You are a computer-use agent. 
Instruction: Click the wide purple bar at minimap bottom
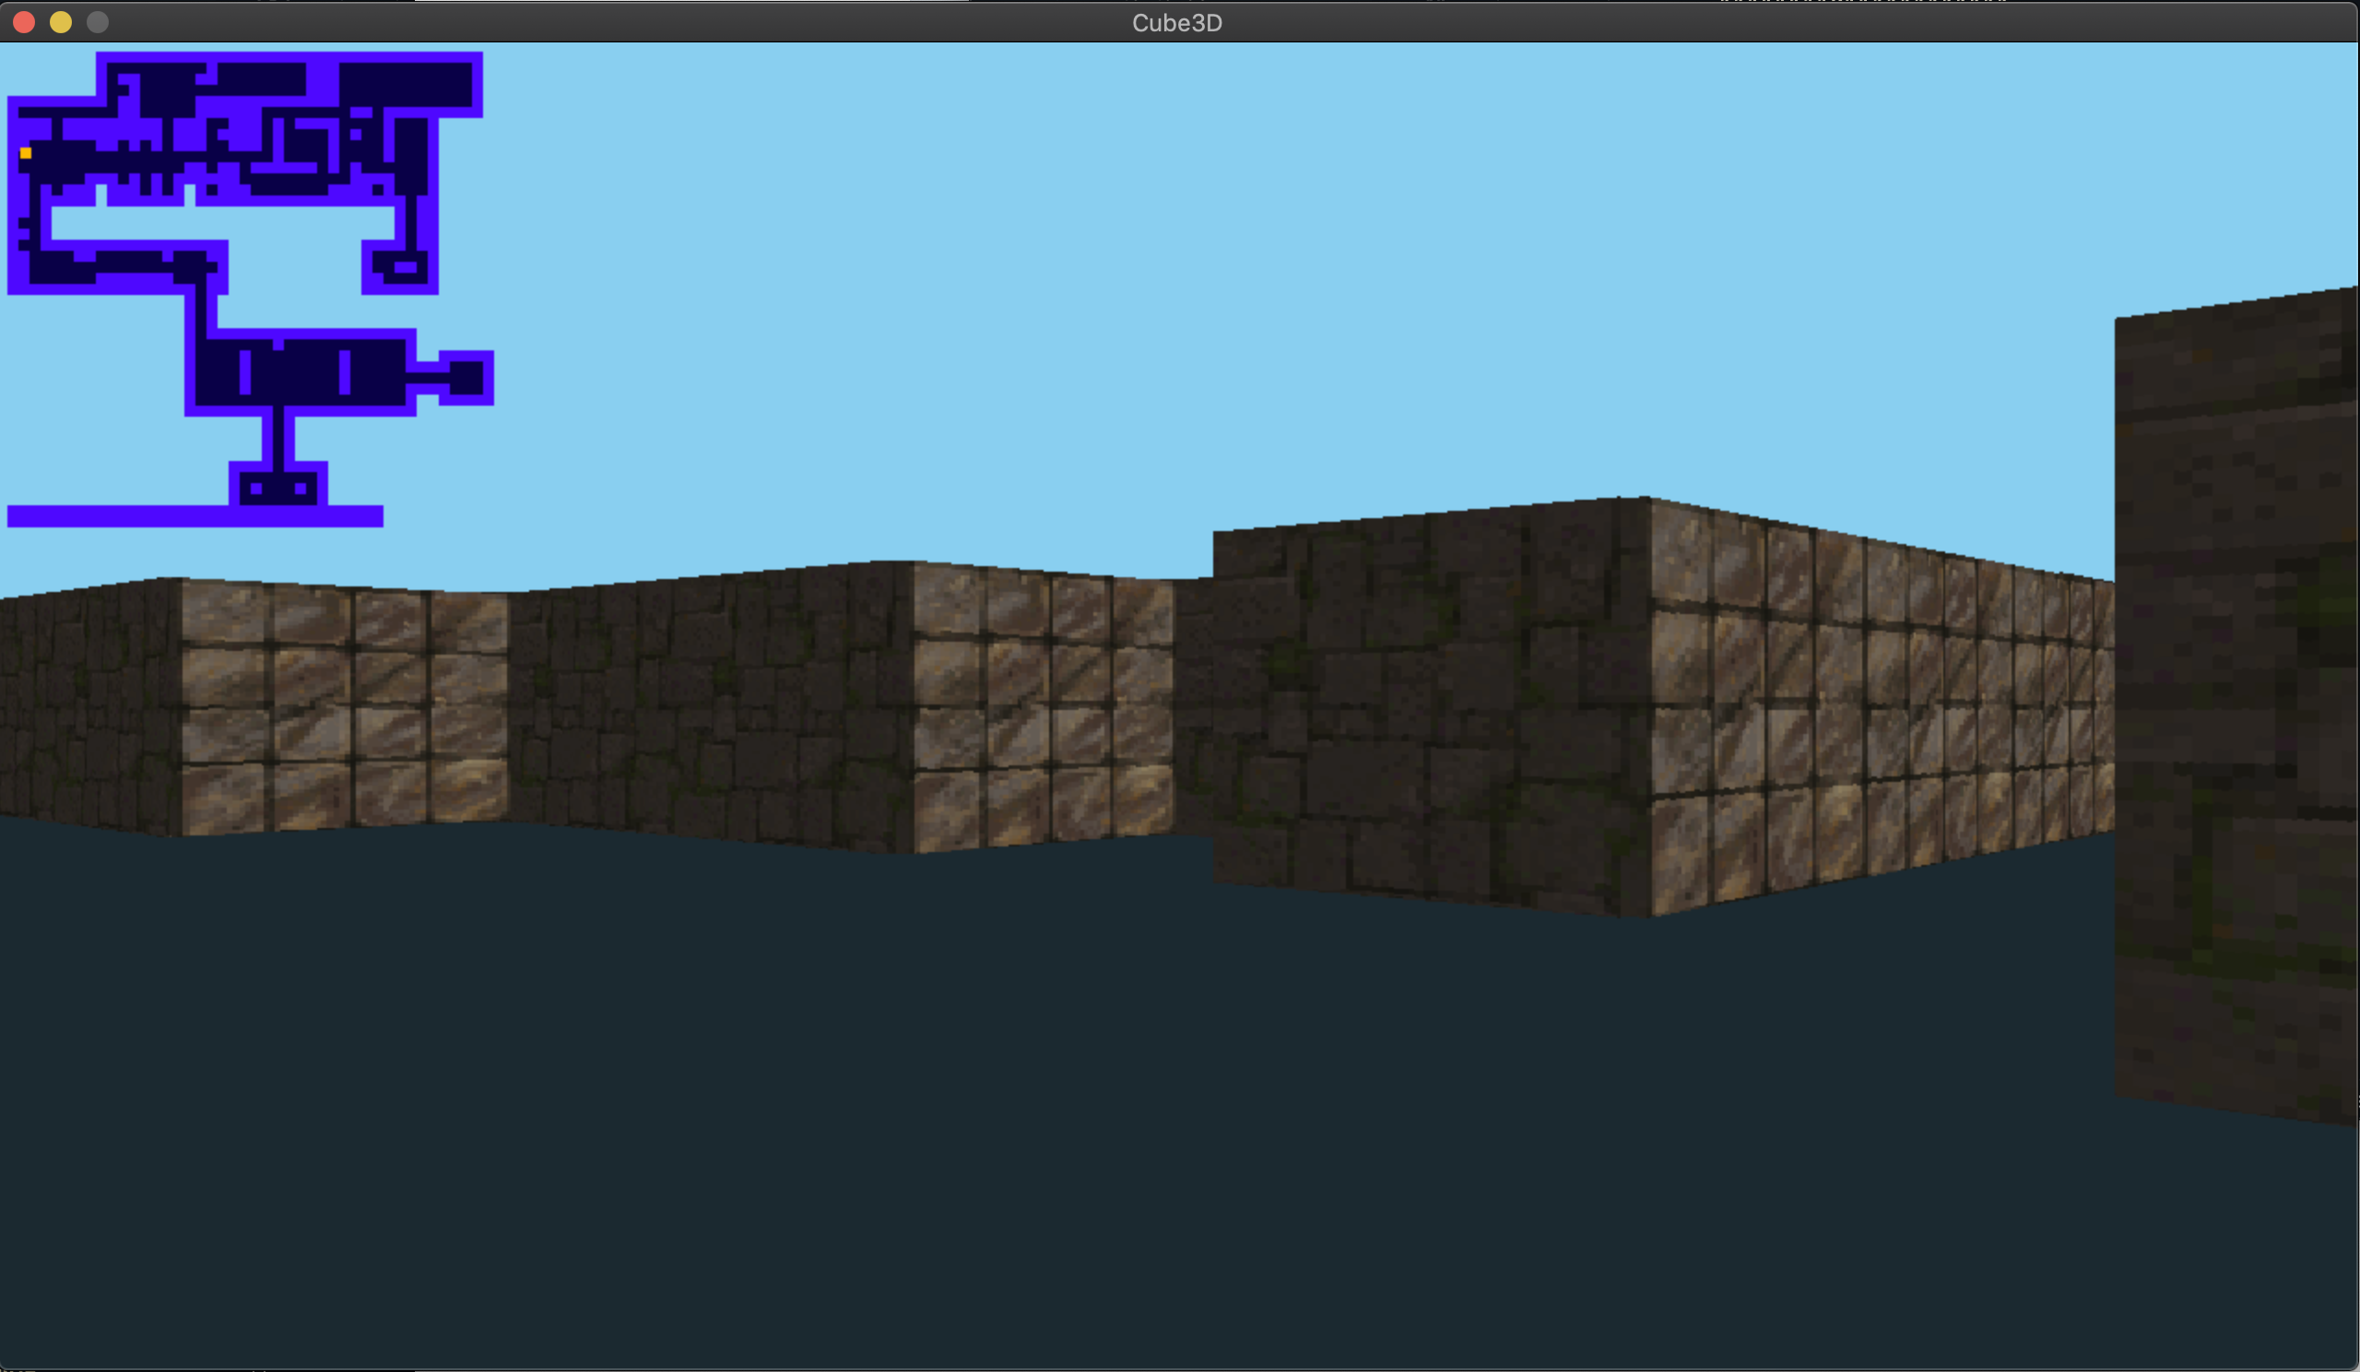(195, 516)
